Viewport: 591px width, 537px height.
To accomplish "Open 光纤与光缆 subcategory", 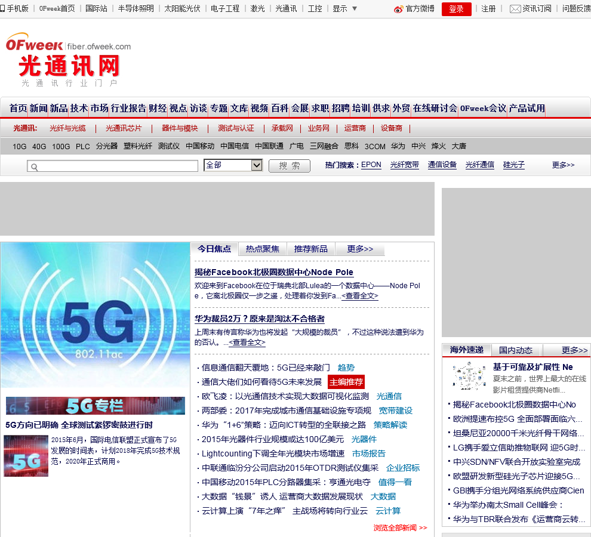I will point(67,128).
